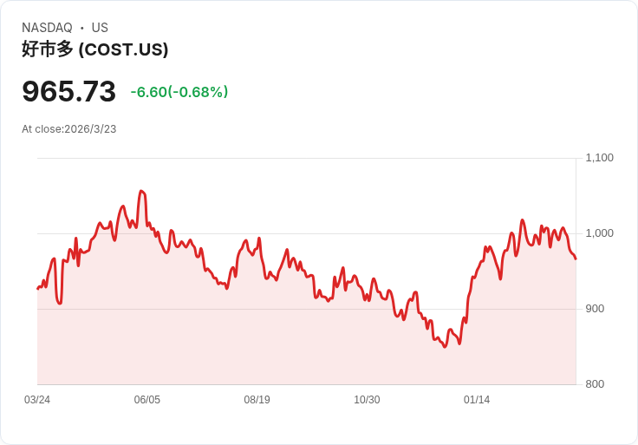This screenshot has height=445, width=638.
Task: Click the lowest trough of the price line
Action: point(445,347)
